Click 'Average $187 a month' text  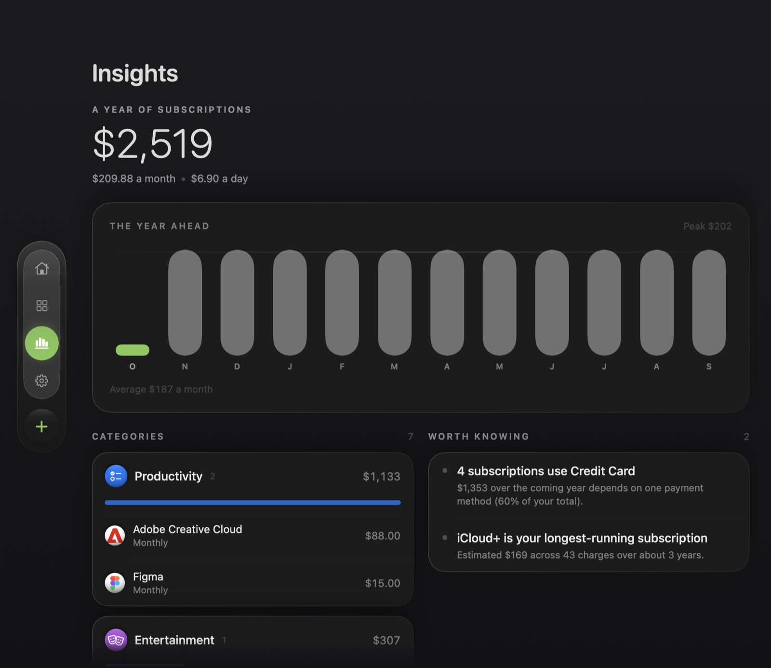tap(161, 389)
